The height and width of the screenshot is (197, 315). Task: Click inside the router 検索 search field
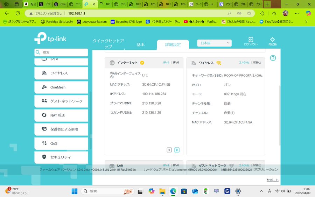coord(61,52)
